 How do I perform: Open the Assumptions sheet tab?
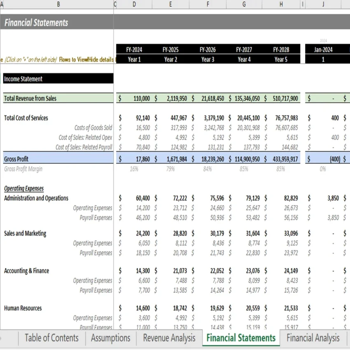pyautogui.click(x=110, y=338)
